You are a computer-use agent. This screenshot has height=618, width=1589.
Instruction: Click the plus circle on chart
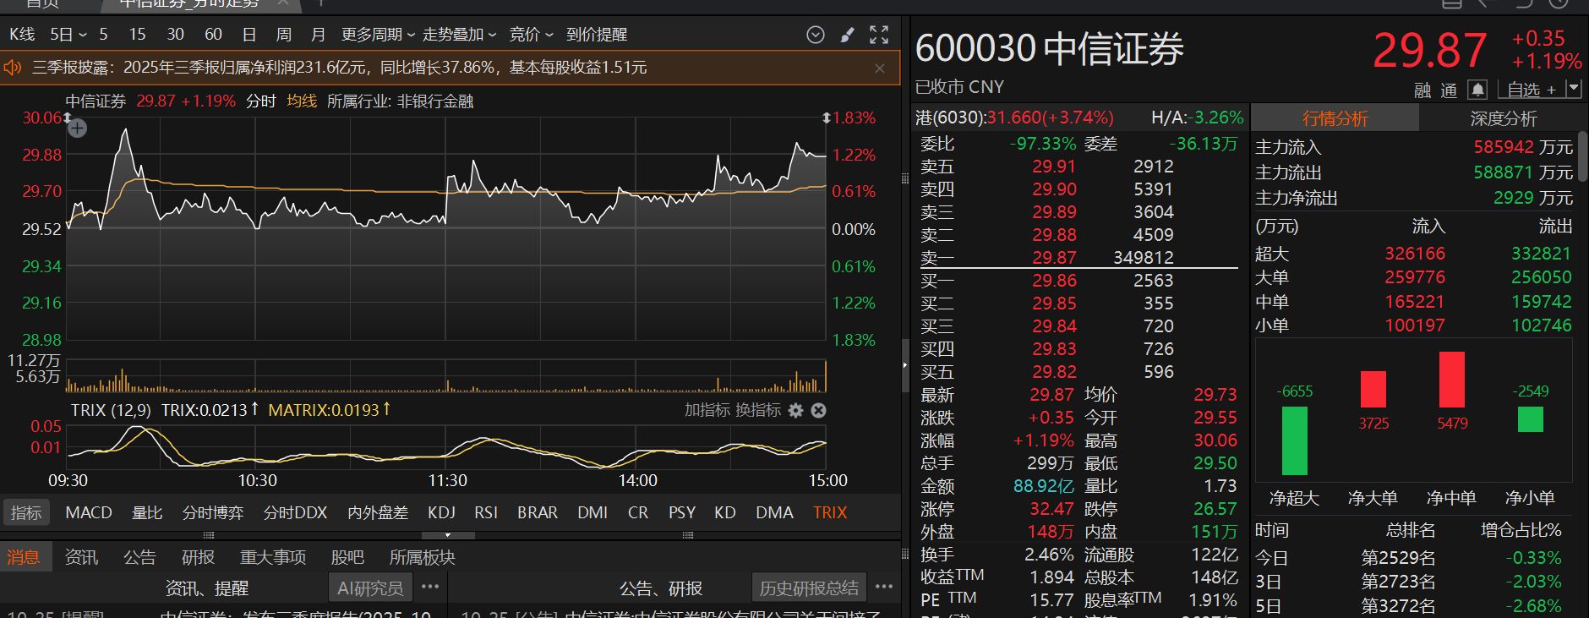click(x=77, y=129)
